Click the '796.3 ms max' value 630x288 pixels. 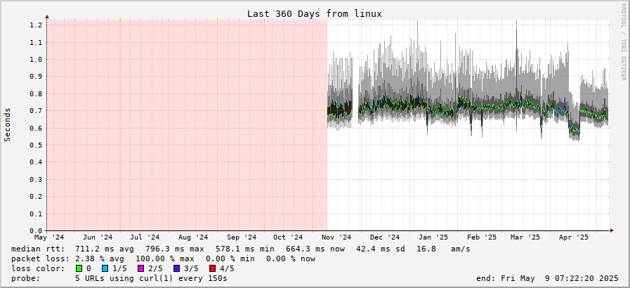tap(175, 249)
